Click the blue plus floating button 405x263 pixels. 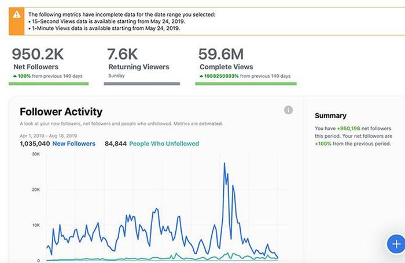click(396, 243)
